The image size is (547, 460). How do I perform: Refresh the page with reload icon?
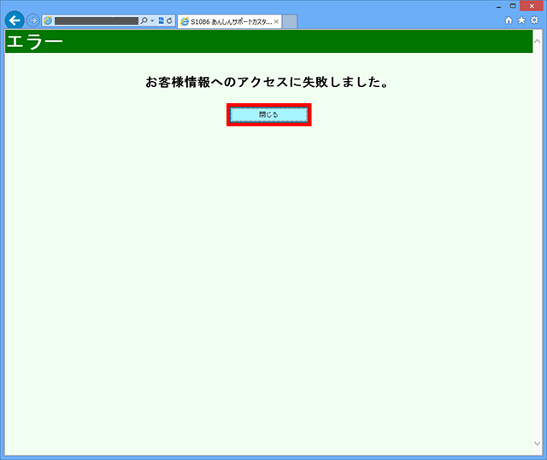pyautogui.click(x=169, y=20)
